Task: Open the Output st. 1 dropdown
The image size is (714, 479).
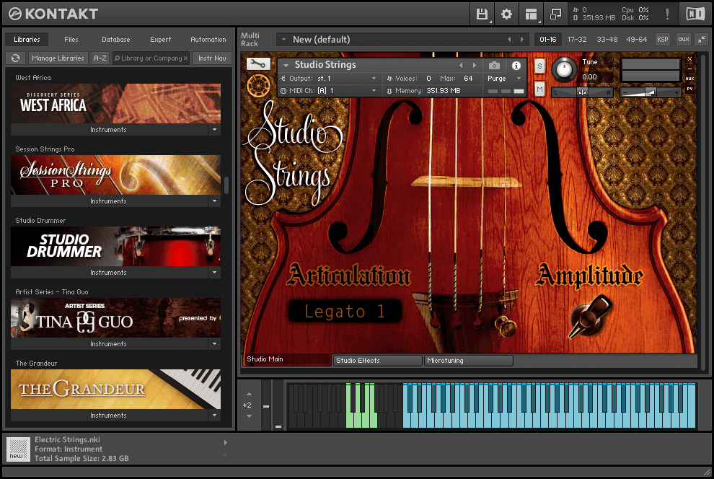Action: (374, 79)
